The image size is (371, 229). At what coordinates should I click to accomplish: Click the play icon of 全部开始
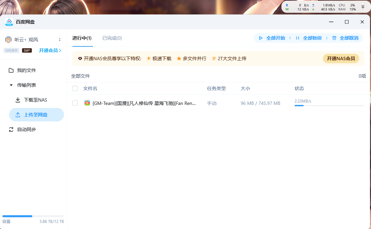coord(261,38)
